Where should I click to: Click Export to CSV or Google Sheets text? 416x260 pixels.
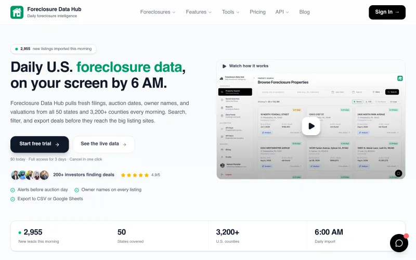(50, 199)
